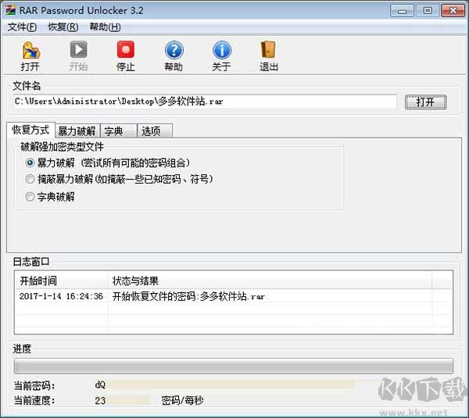469x418 pixels.
Task: Click the 进度 progress bar
Action: click(234, 366)
